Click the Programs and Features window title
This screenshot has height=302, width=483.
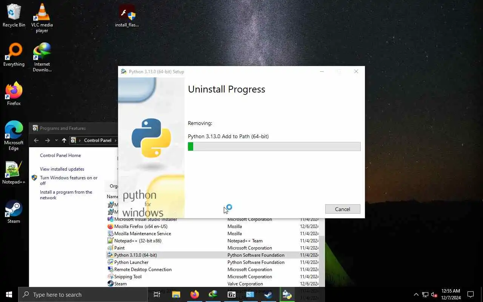tap(63, 128)
